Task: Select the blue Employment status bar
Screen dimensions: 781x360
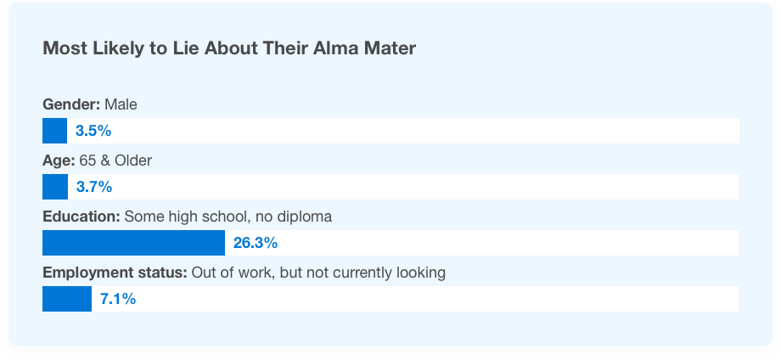Action: pos(67,299)
